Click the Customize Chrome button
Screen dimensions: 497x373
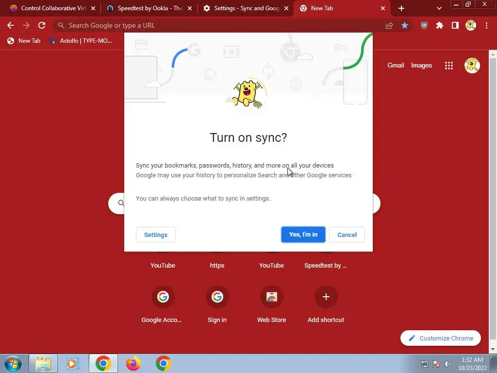(x=441, y=338)
